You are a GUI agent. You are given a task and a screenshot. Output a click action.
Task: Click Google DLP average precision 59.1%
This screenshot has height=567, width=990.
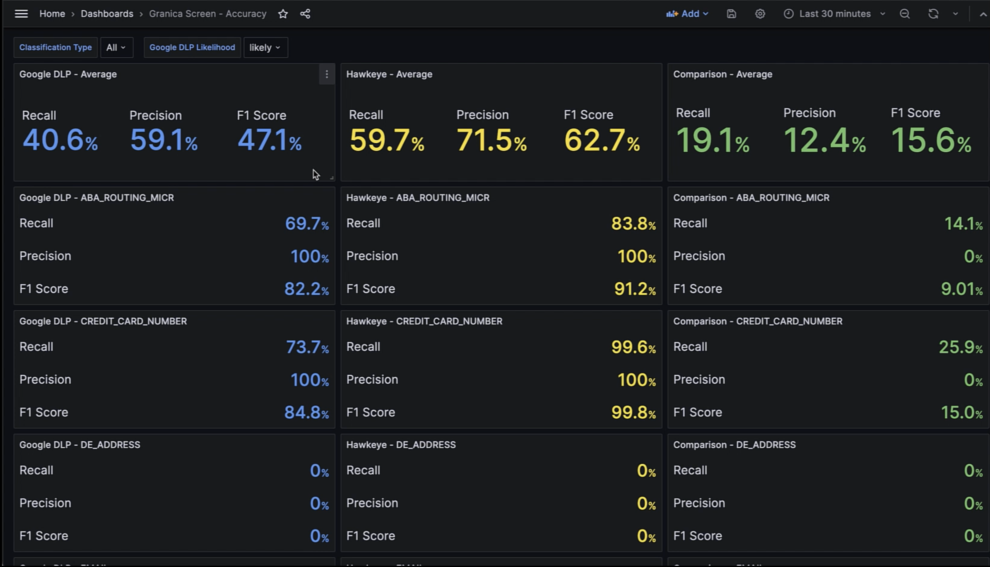164,140
